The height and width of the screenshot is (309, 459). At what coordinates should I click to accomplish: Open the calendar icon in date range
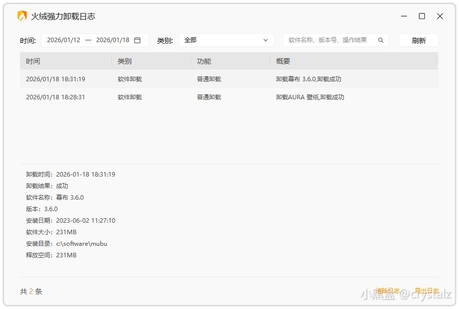137,40
